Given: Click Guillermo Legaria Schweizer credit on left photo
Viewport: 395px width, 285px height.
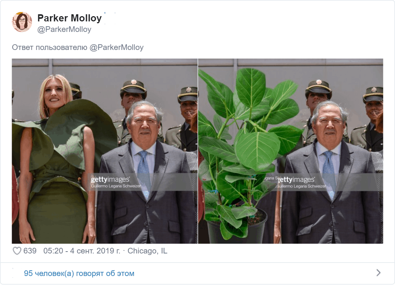Looking at the screenshot, I should coord(116,186).
